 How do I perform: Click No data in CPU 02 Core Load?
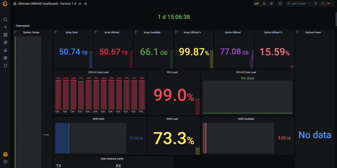coord(248,78)
